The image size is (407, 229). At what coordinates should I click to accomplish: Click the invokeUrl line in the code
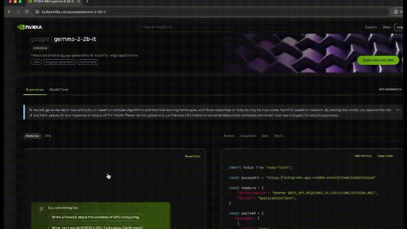pos(302,178)
